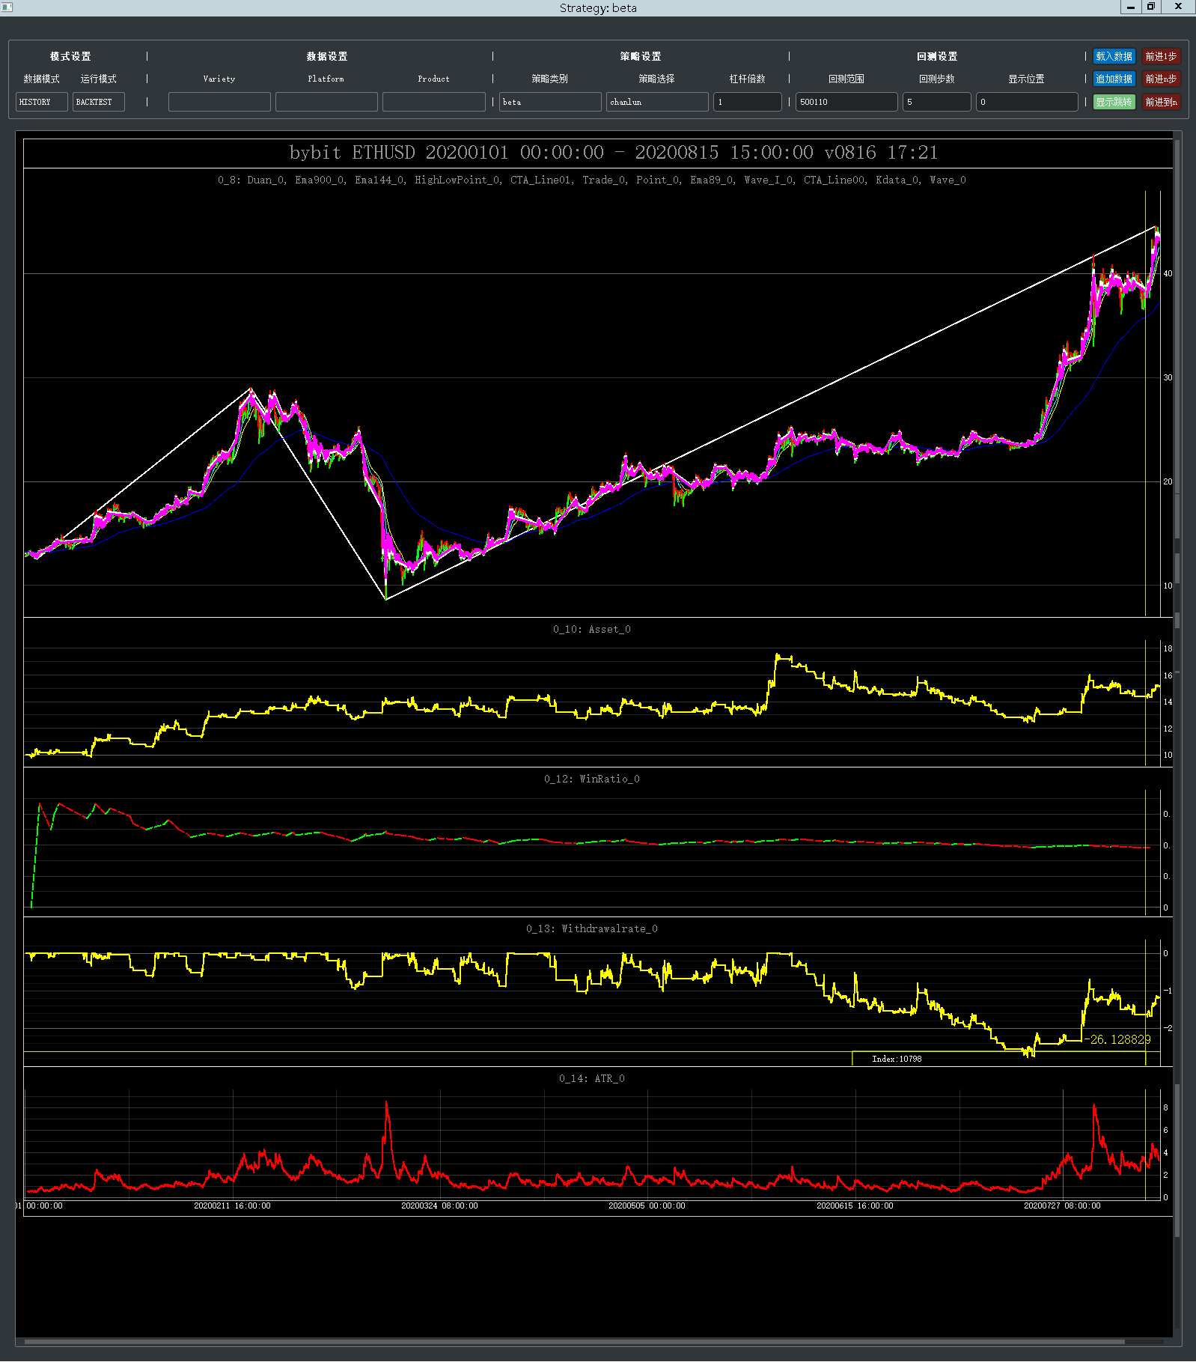1196x1362 pixels.
Task: Close the Strategy: beta window
Action: 1179,7
